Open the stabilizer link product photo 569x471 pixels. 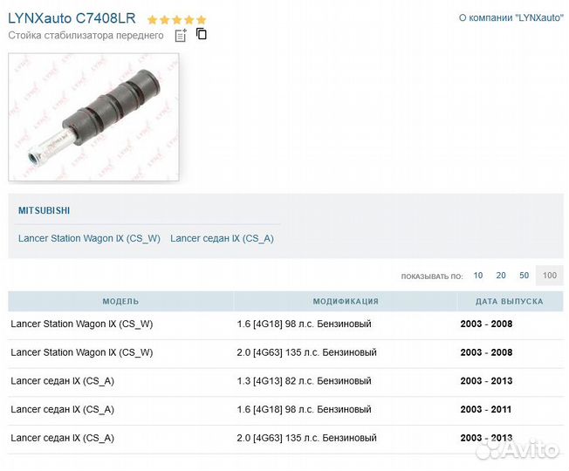(x=93, y=117)
